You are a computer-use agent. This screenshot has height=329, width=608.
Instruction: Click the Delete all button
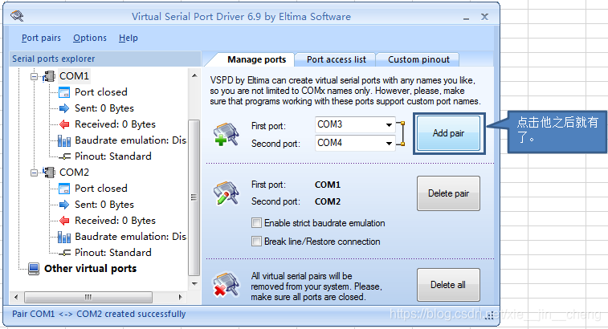[x=449, y=285]
